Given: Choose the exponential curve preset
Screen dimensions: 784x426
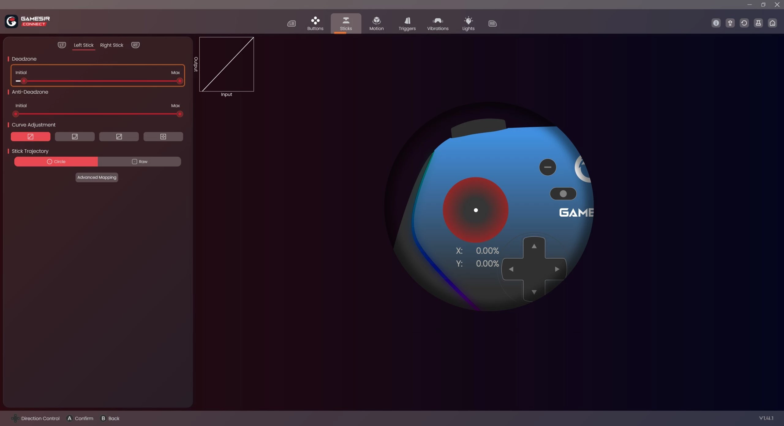Looking at the screenshot, I should point(75,136).
